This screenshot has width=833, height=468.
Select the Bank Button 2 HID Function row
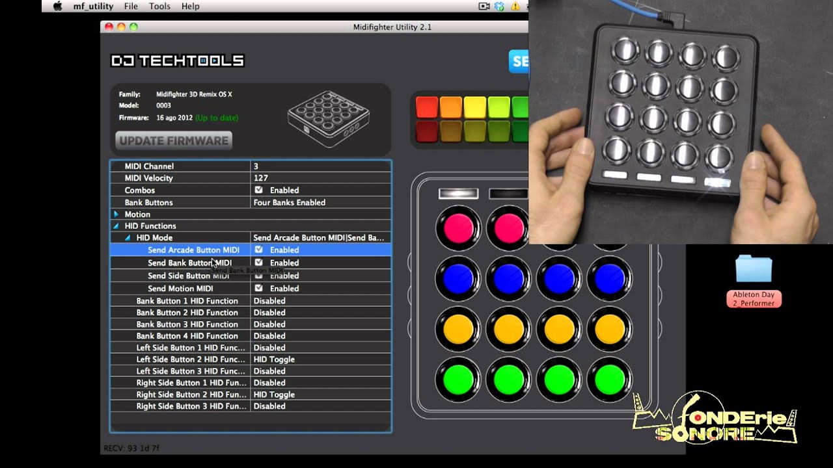[x=251, y=313]
